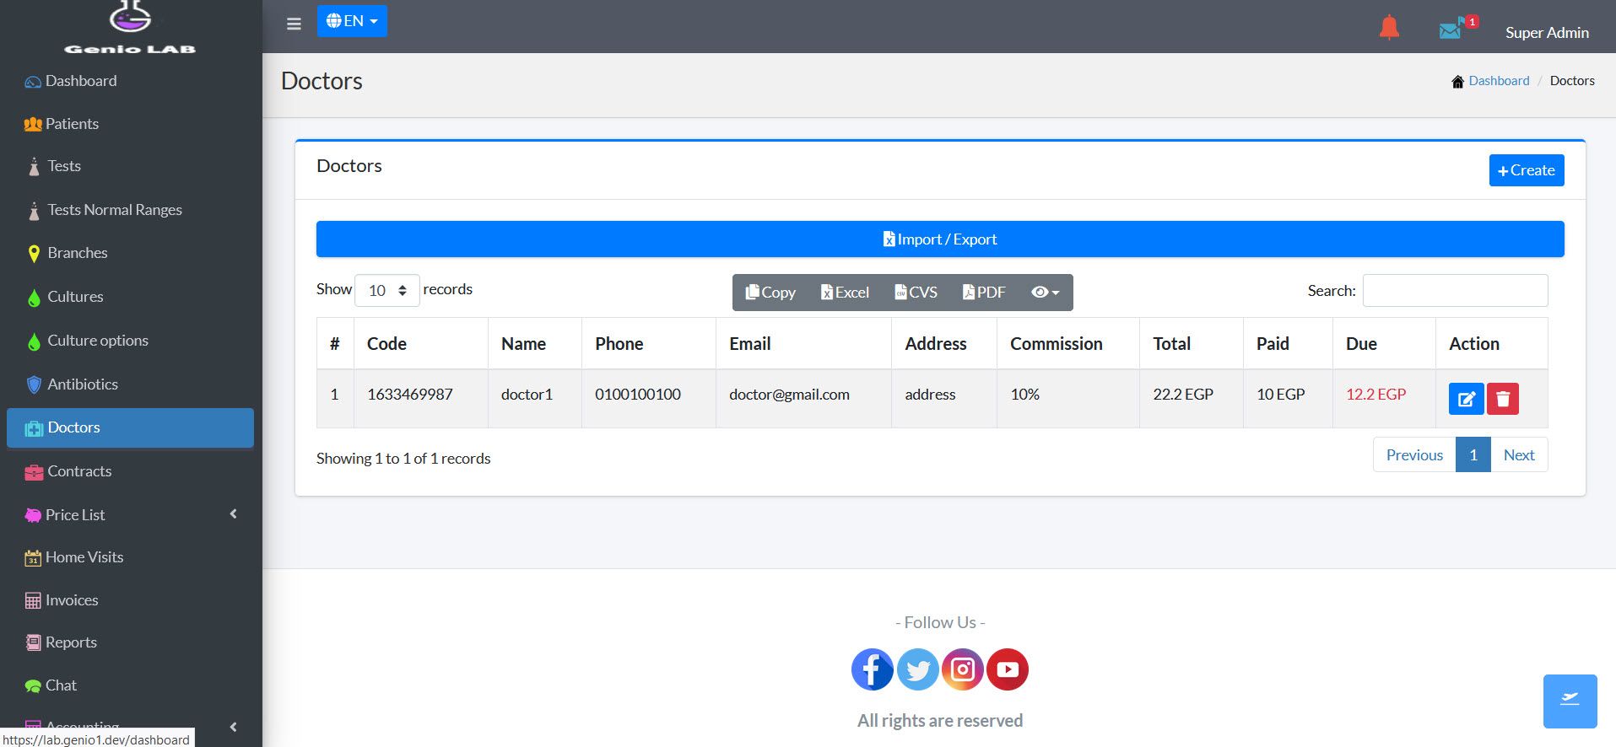Viewport: 1616px width, 747px height.
Task: Open Super Admin user menu
Action: pyautogui.click(x=1547, y=33)
